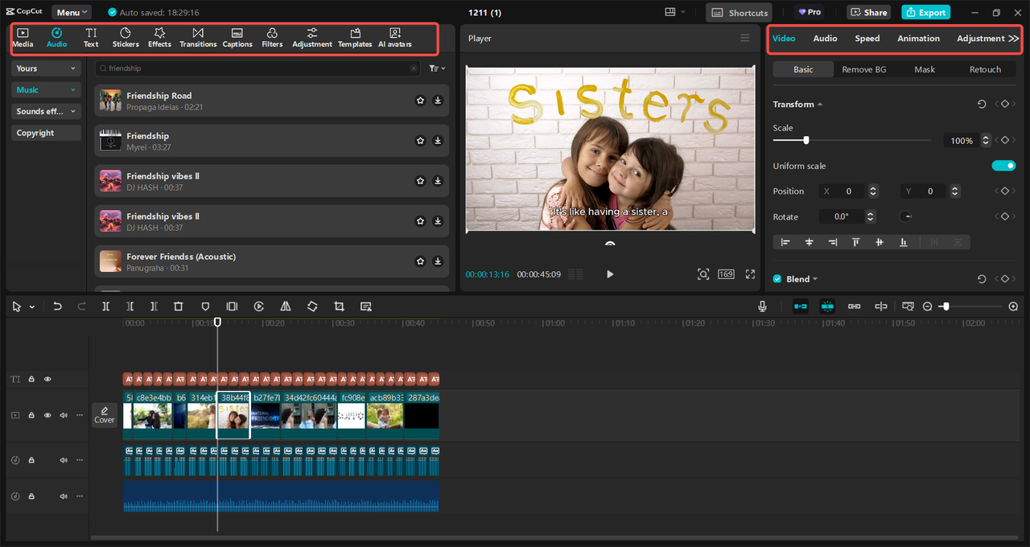Open the Media panel
1030x547 pixels.
pyautogui.click(x=23, y=38)
